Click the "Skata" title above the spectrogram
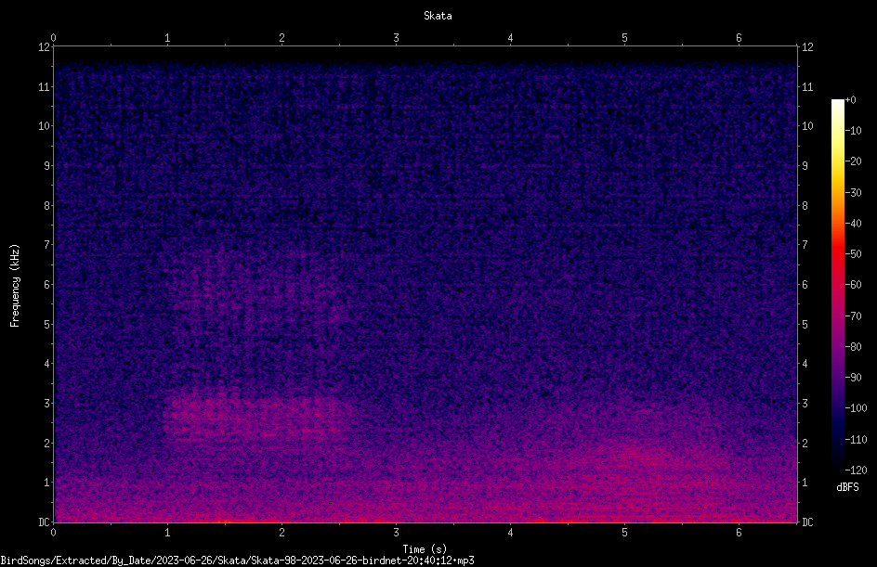The image size is (877, 567). point(438,16)
